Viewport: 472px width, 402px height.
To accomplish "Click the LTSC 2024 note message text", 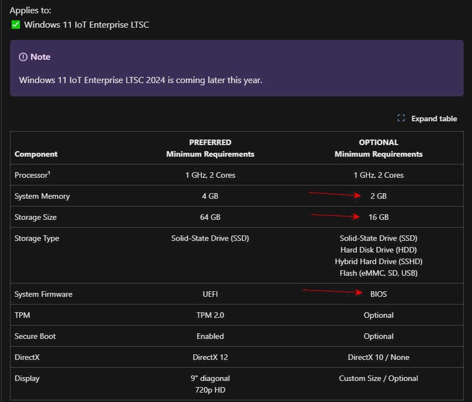I will pyautogui.click(x=141, y=80).
